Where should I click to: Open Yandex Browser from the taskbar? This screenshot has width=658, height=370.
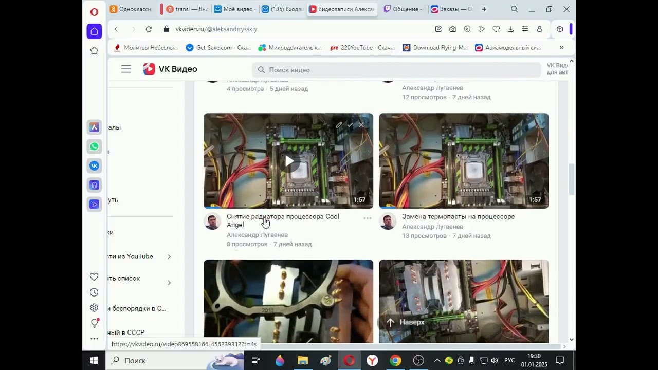372,360
